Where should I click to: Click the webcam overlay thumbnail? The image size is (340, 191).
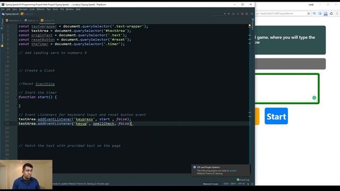point(26,175)
